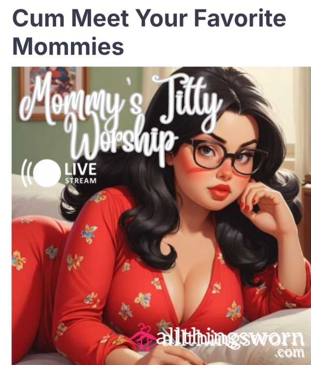Click the 'STREAM' text under LIVE
The image size is (311, 365).
[x=80, y=180]
